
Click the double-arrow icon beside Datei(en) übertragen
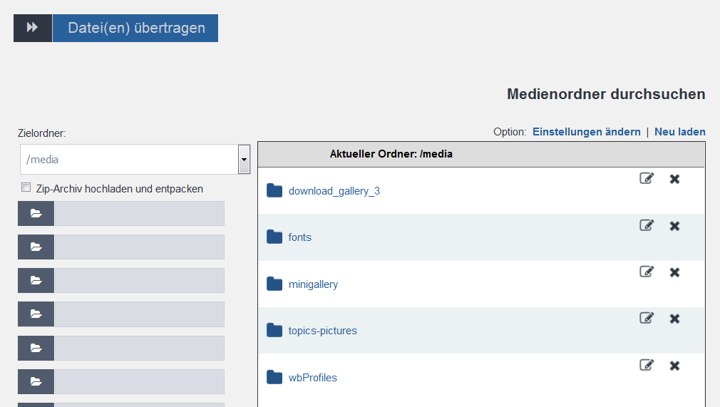(33, 28)
